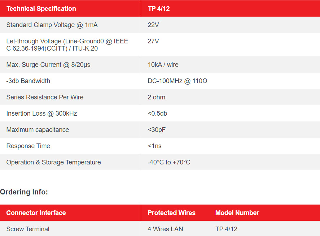Select the -3db Bandwidth label
Screen dimensions: 320x236
click(x=28, y=81)
